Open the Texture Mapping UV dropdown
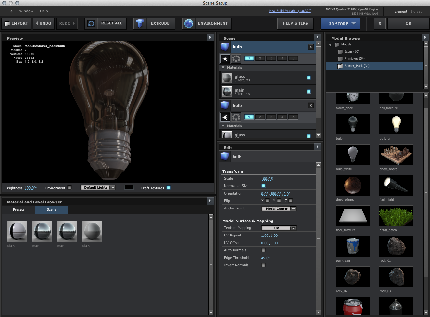The image size is (430, 317). tap(279, 228)
